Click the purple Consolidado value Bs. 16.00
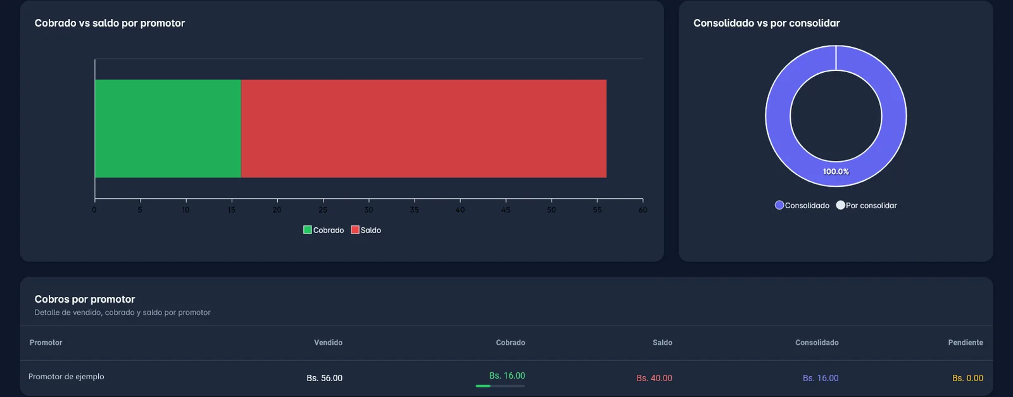This screenshot has height=397, width=1013. [x=821, y=378]
